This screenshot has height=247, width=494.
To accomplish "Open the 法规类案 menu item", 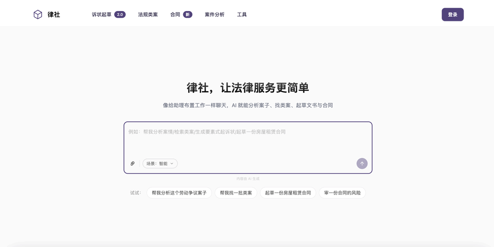I will coord(148,14).
